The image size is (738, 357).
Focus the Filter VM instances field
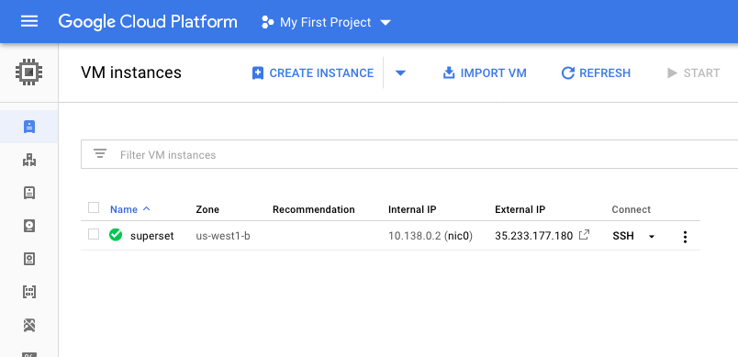[409, 154]
